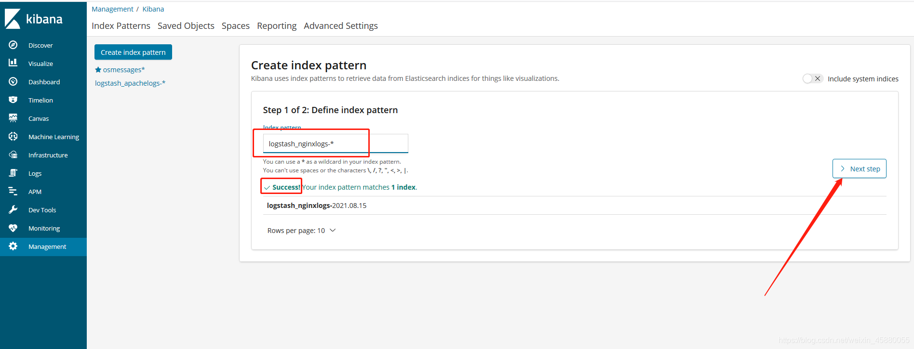Click the star icon beside osmessages*
The height and width of the screenshot is (349, 914).
(98, 70)
